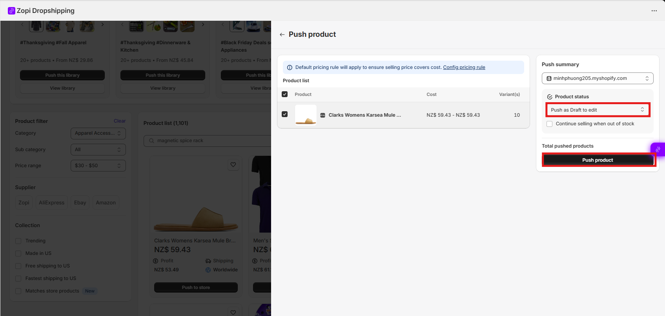Click the Zopi Dropshipping logo icon
The height and width of the screenshot is (316, 665).
coord(11,11)
